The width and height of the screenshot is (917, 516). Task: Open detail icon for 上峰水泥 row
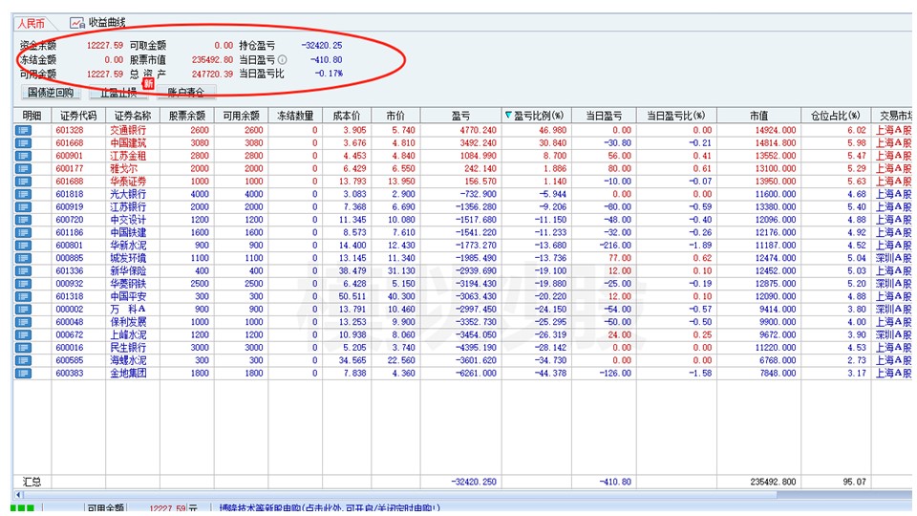tap(23, 335)
